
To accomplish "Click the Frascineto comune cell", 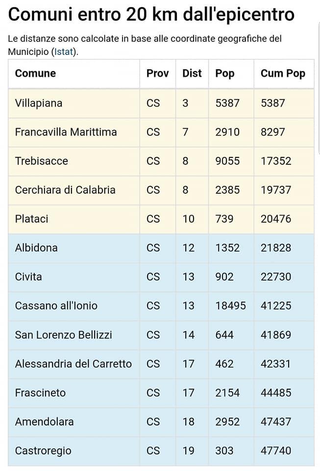I will click(x=40, y=392).
